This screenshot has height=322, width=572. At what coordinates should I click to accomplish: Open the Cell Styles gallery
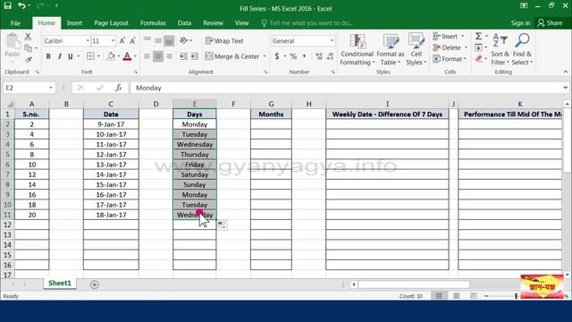click(416, 50)
